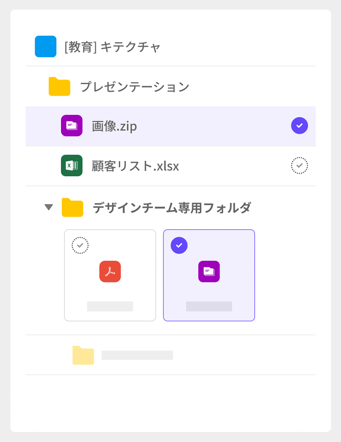Uncheck the purple checkmark on selected card
Image resolution: width=341 pixels, height=442 pixels.
[x=179, y=245]
